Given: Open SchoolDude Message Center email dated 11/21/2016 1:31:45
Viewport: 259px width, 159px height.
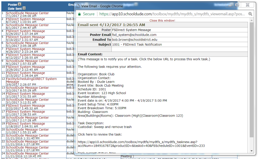Looking at the screenshot, I should tap(27, 135).
